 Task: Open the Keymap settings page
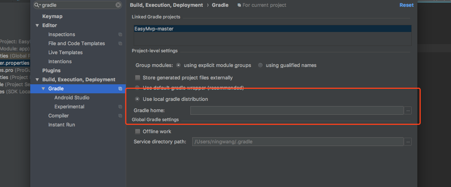tap(53, 16)
